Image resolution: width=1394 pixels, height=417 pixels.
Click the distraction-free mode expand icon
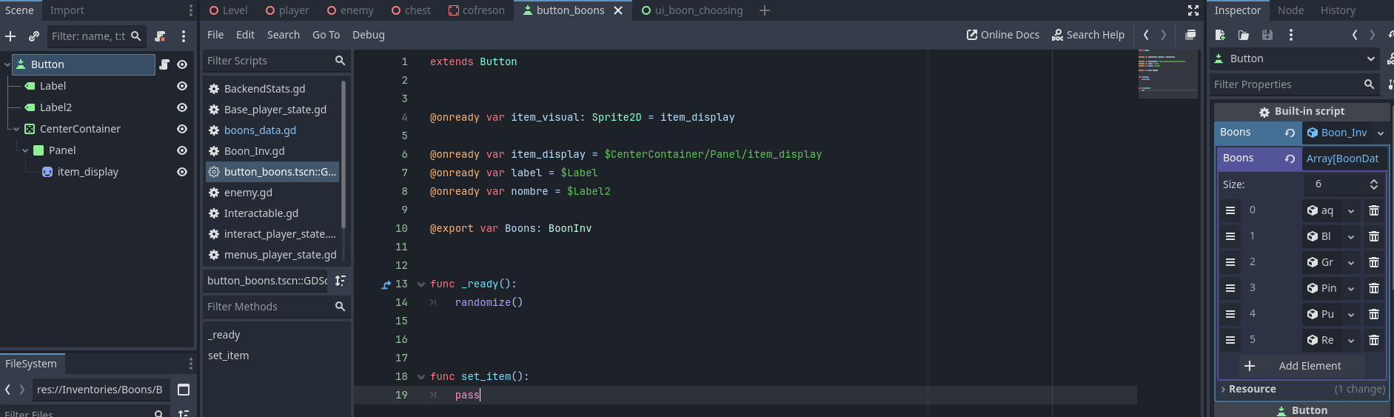click(x=1193, y=10)
